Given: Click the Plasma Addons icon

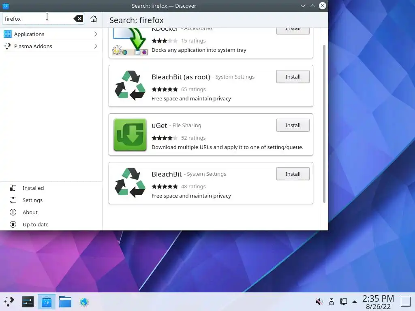Looking at the screenshot, I should tap(8, 46).
